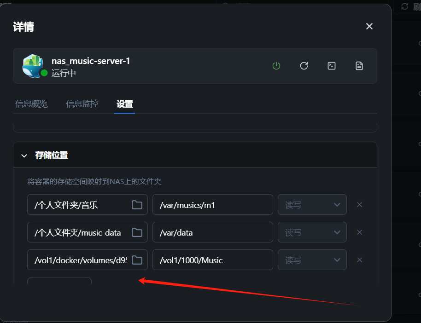Browse folder for /vol1/docker/volumes path
The image size is (421, 323).
[137, 260]
